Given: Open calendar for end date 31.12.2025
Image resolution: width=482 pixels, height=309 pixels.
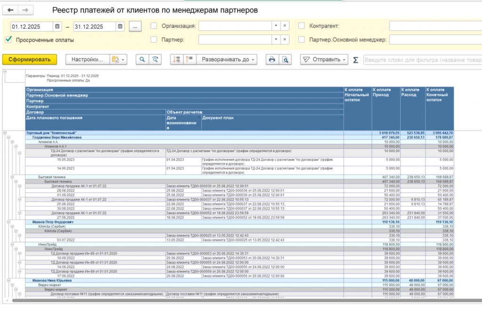Looking at the screenshot, I should coord(120,27).
